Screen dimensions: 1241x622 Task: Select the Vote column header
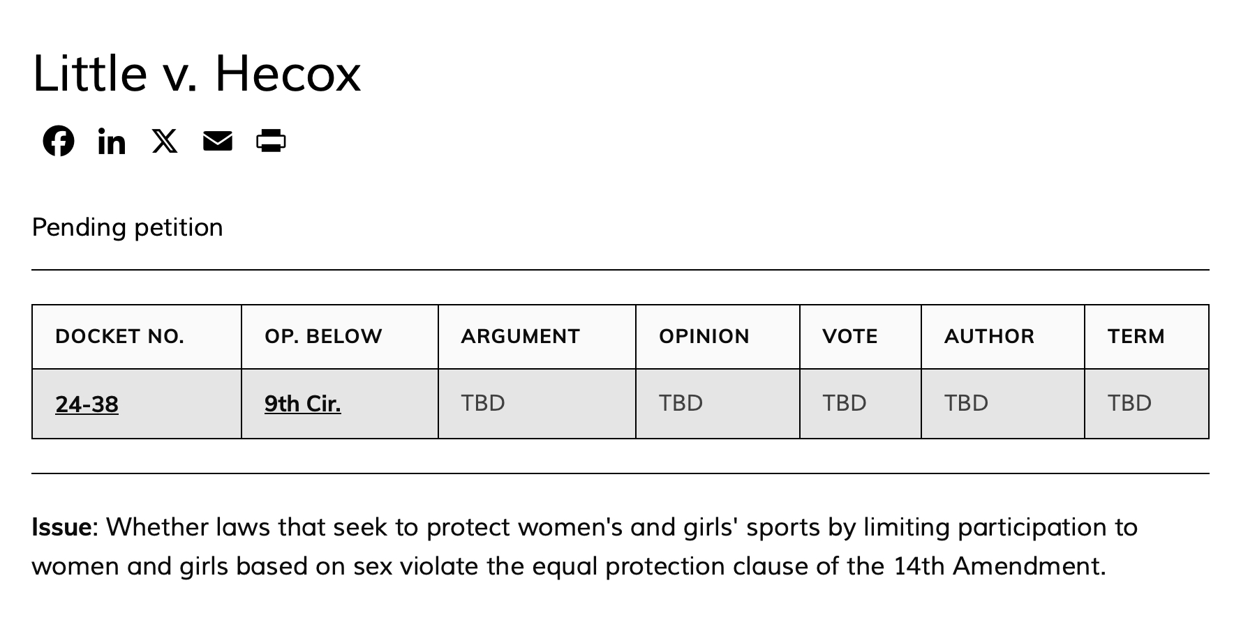tap(849, 337)
